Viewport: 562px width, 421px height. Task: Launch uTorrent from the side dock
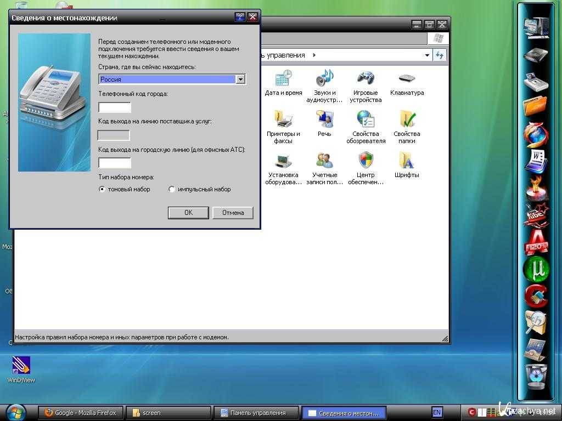click(x=536, y=269)
